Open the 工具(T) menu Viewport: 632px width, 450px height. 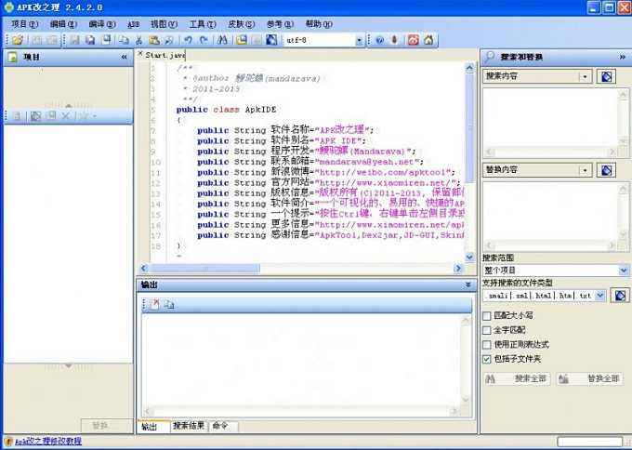(203, 24)
